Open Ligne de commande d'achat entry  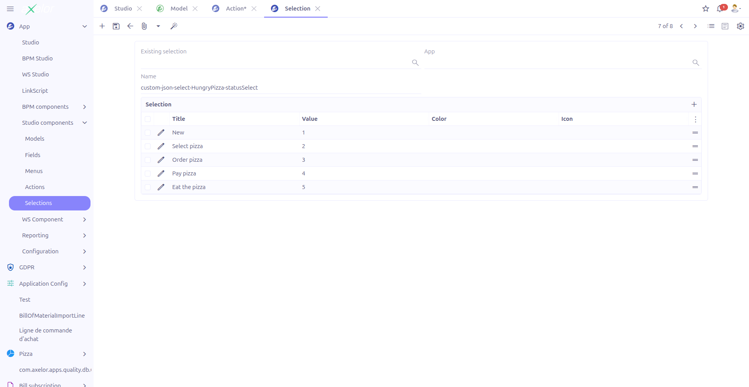[46, 335]
